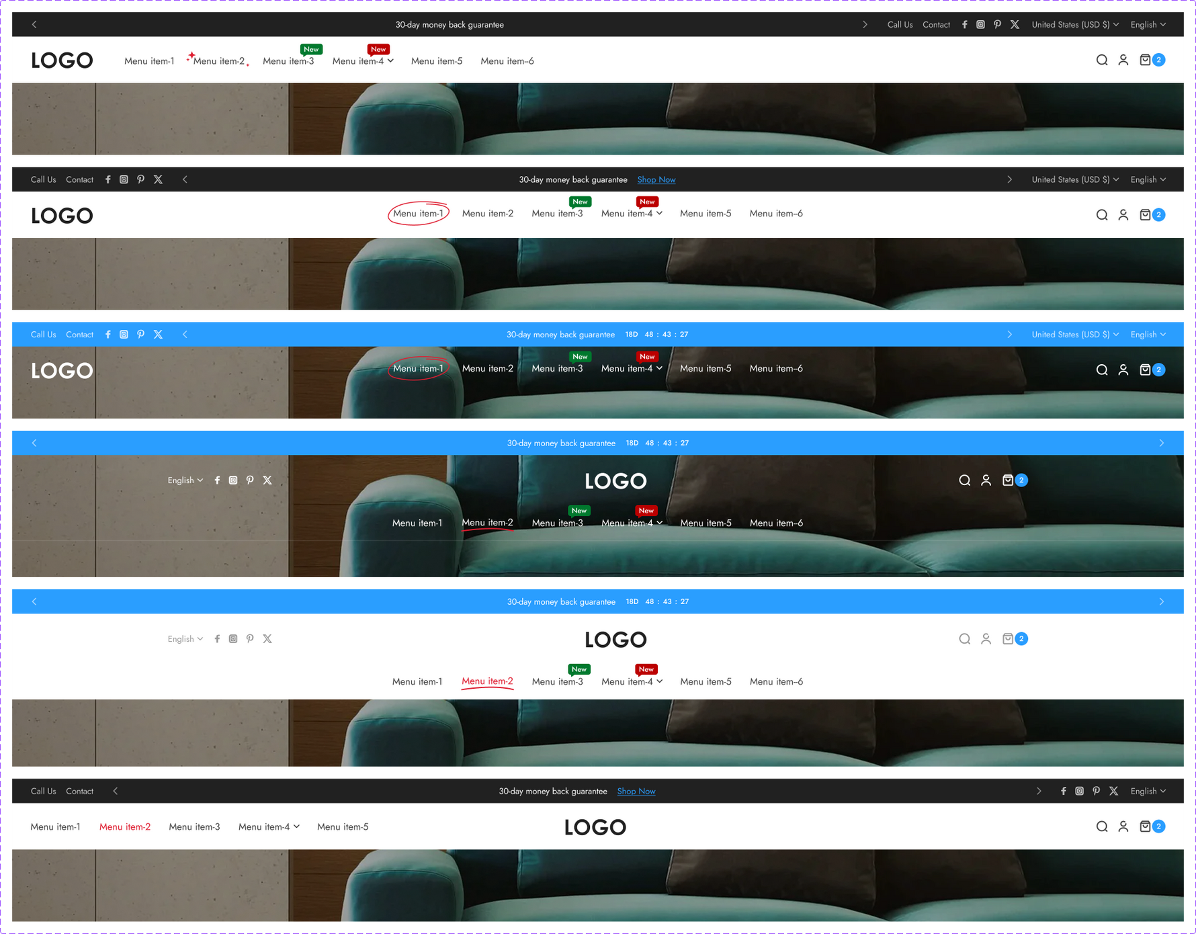Open United States (USD $) selector in second dark bar
1196x934 pixels.
(x=1075, y=179)
